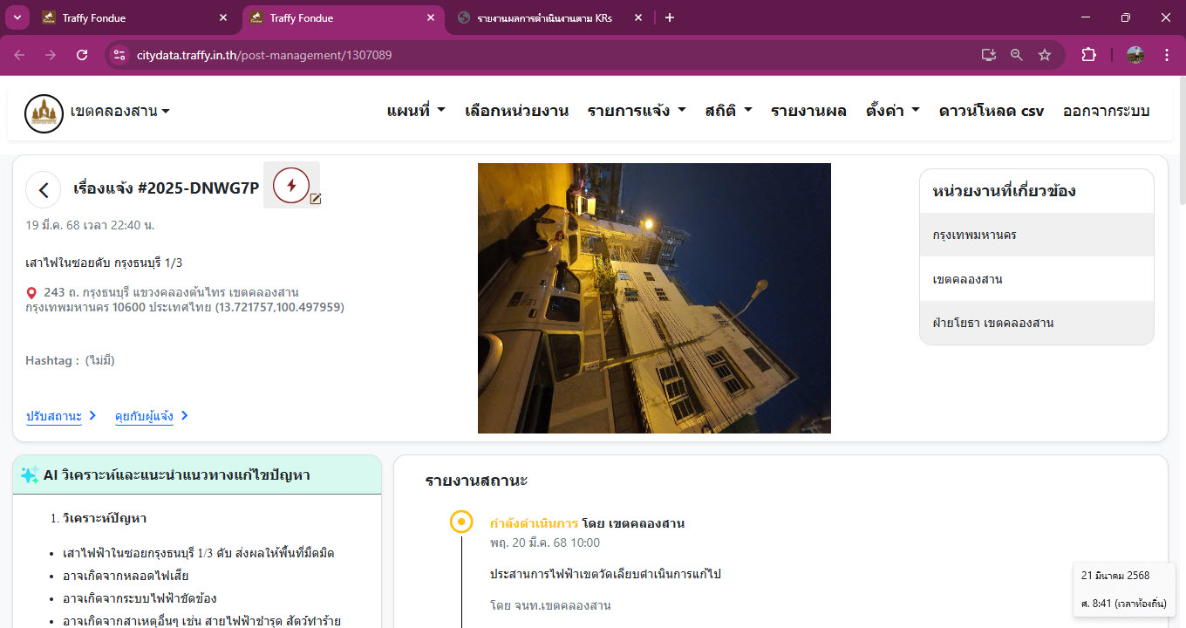Select the active Traffy Fondue tab
This screenshot has width=1186, height=628.
(344, 17)
